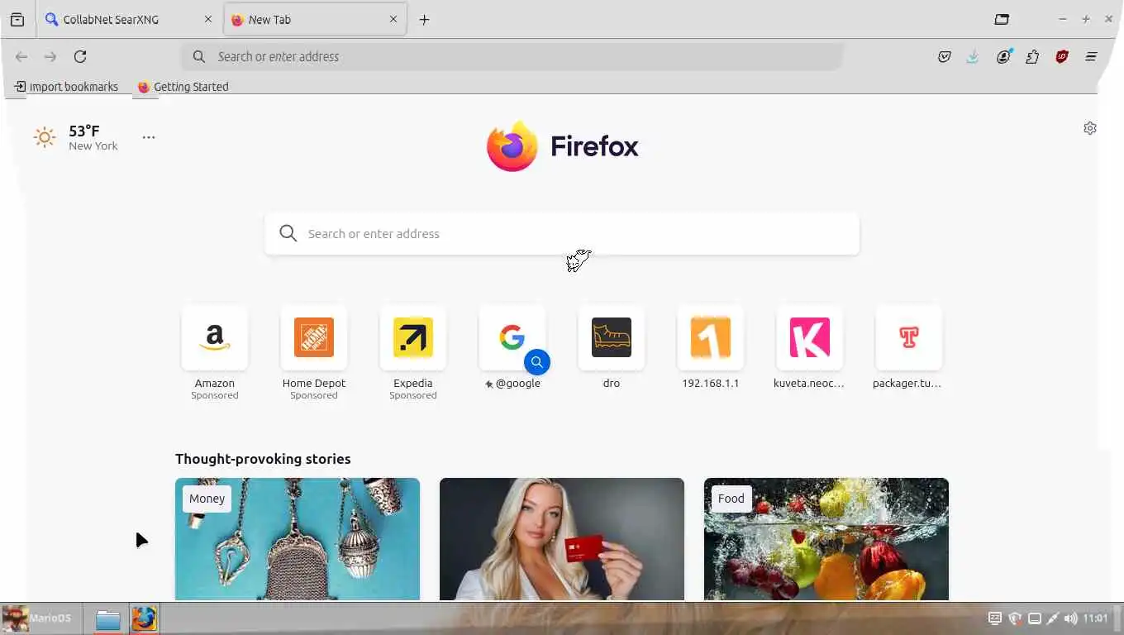Open the @google search shortcut
Viewport: 1124px width, 635px height.
click(512, 337)
